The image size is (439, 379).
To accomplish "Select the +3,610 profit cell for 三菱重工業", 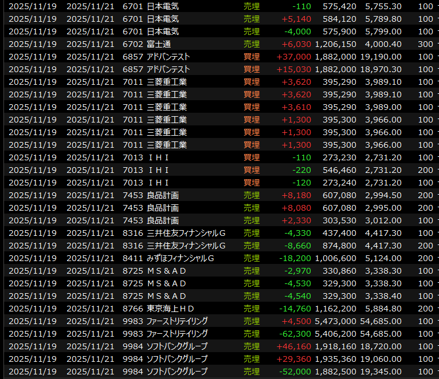I will pyautogui.click(x=296, y=107).
